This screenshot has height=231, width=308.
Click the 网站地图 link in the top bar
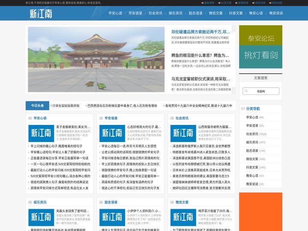[x=277, y=3]
